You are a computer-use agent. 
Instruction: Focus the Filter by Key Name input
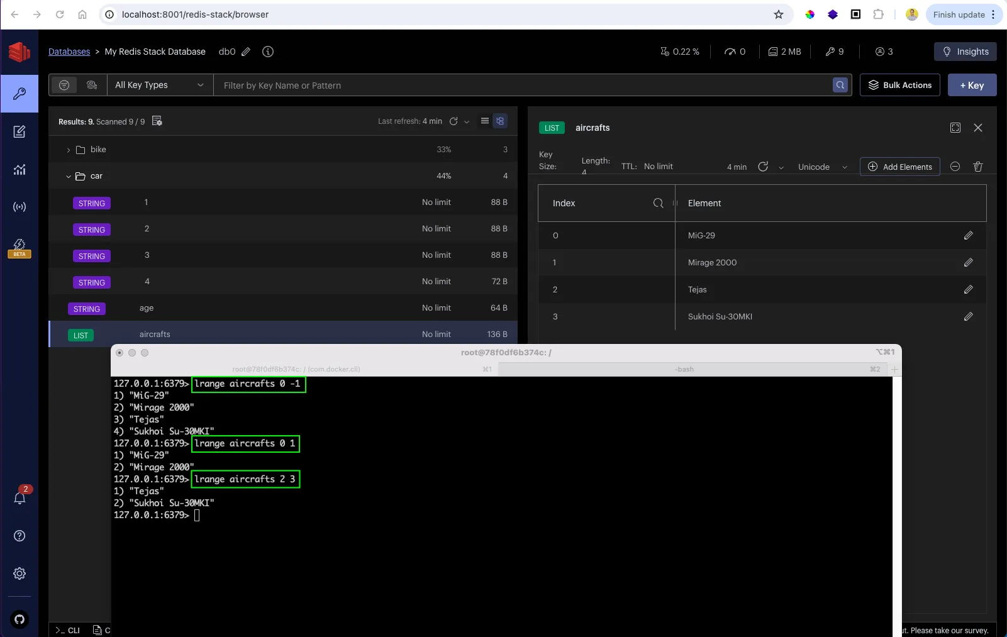[524, 85]
